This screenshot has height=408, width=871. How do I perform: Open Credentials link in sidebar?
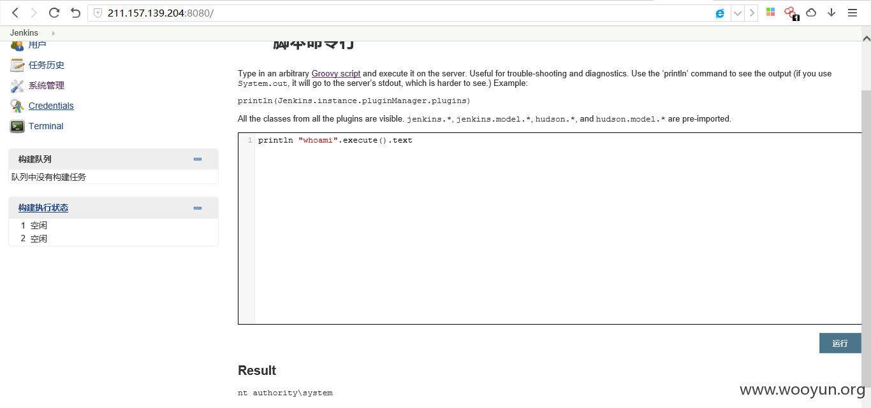point(51,106)
